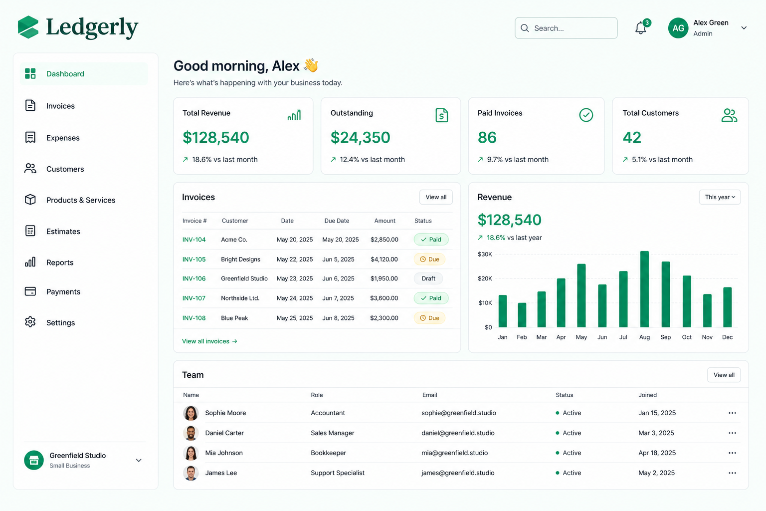Open Daniel Carter's row options menu
The image size is (766, 511).
tap(732, 433)
